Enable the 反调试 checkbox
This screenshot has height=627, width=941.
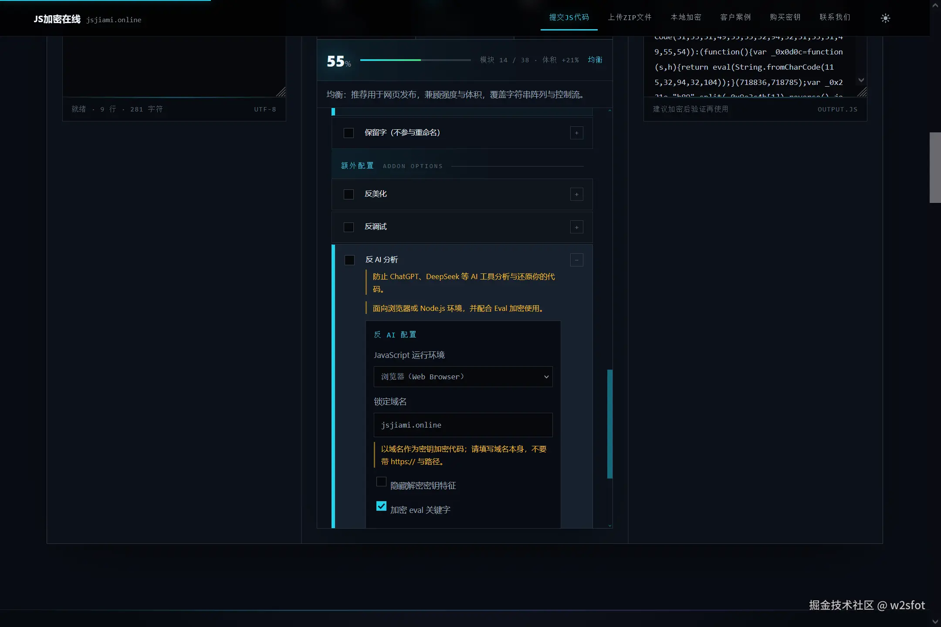click(349, 227)
